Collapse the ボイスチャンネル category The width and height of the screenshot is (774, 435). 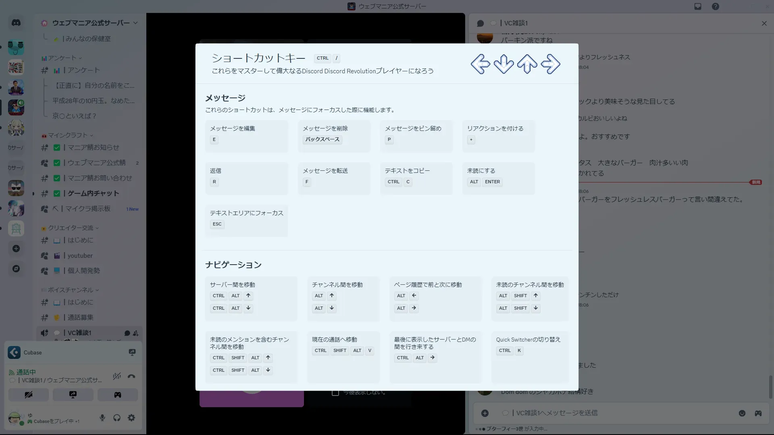(x=70, y=290)
